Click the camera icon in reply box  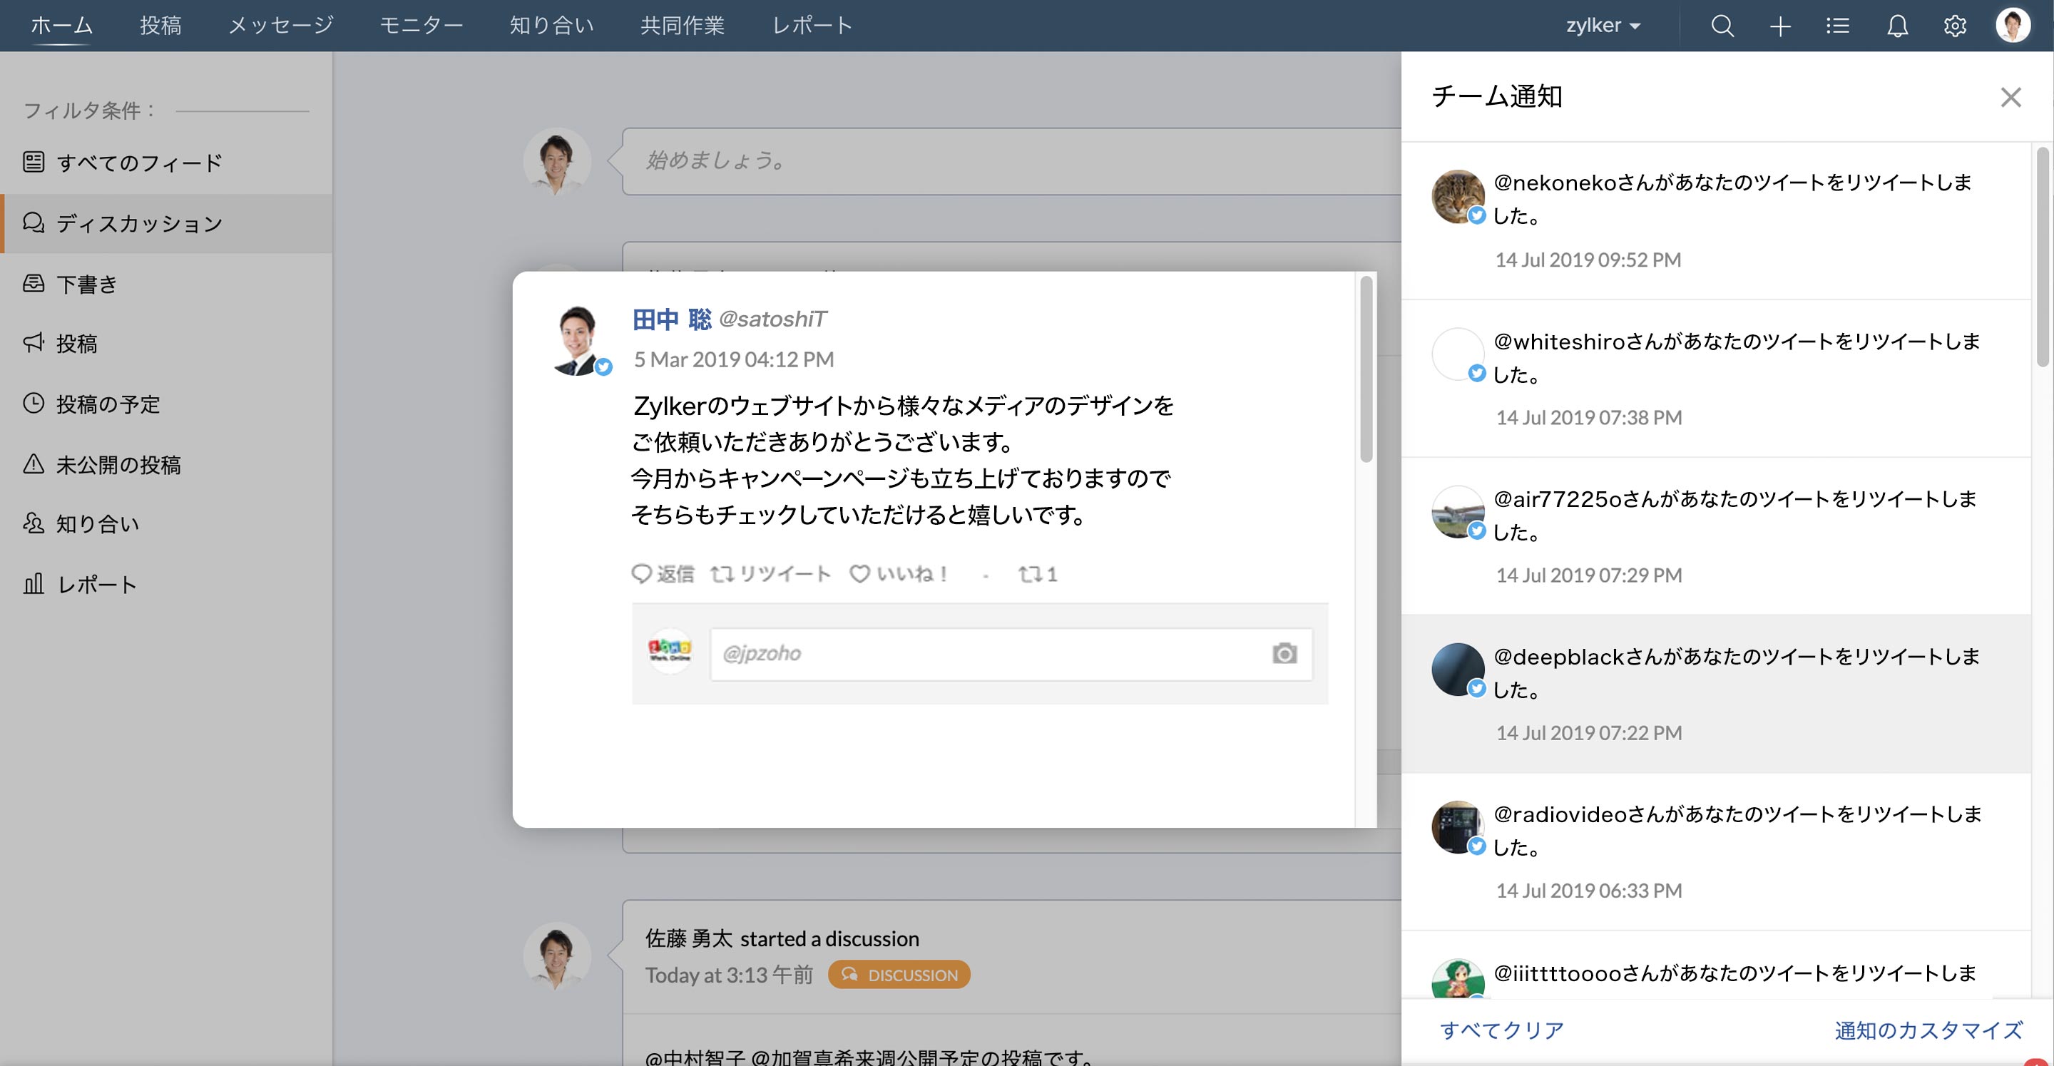click(1284, 654)
